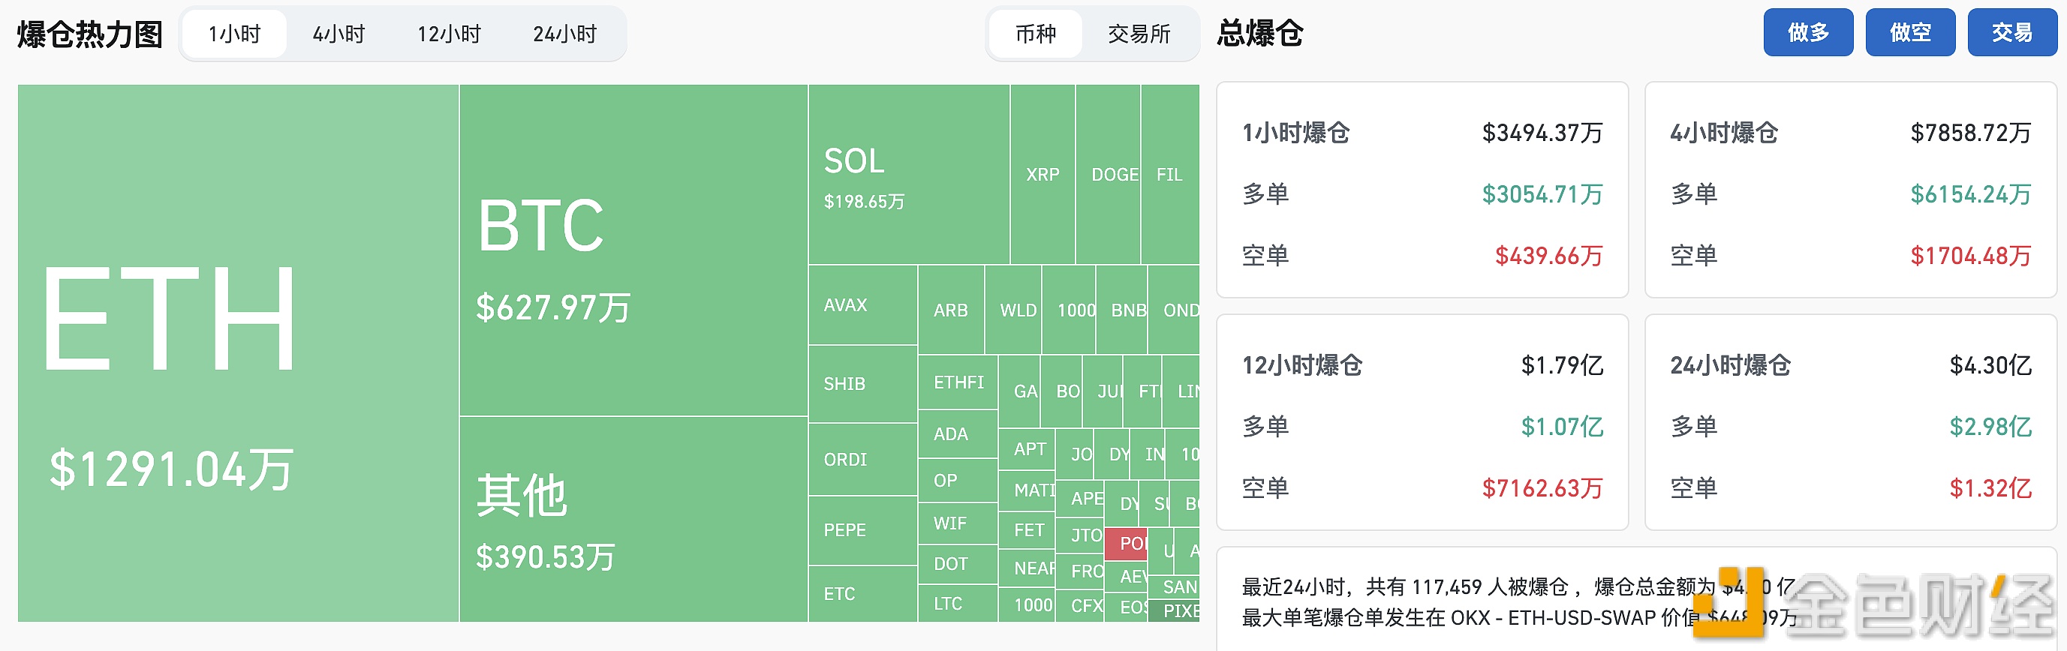
Task: Click the 做空 button
Action: click(x=1909, y=32)
